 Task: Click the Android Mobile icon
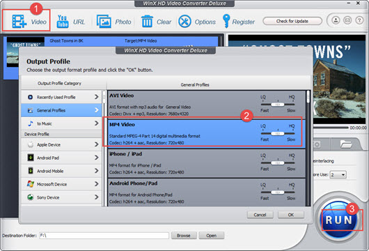pyautogui.click(x=31, y=171)
